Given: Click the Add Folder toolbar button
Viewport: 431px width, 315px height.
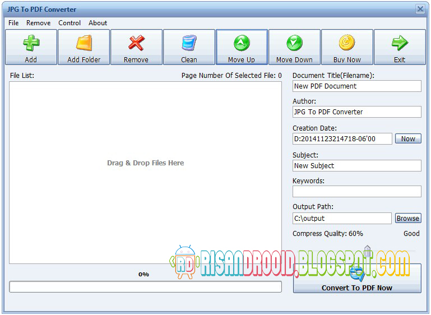Looking at the screenshot, I should pyautogui.click(x=84, y=47).
